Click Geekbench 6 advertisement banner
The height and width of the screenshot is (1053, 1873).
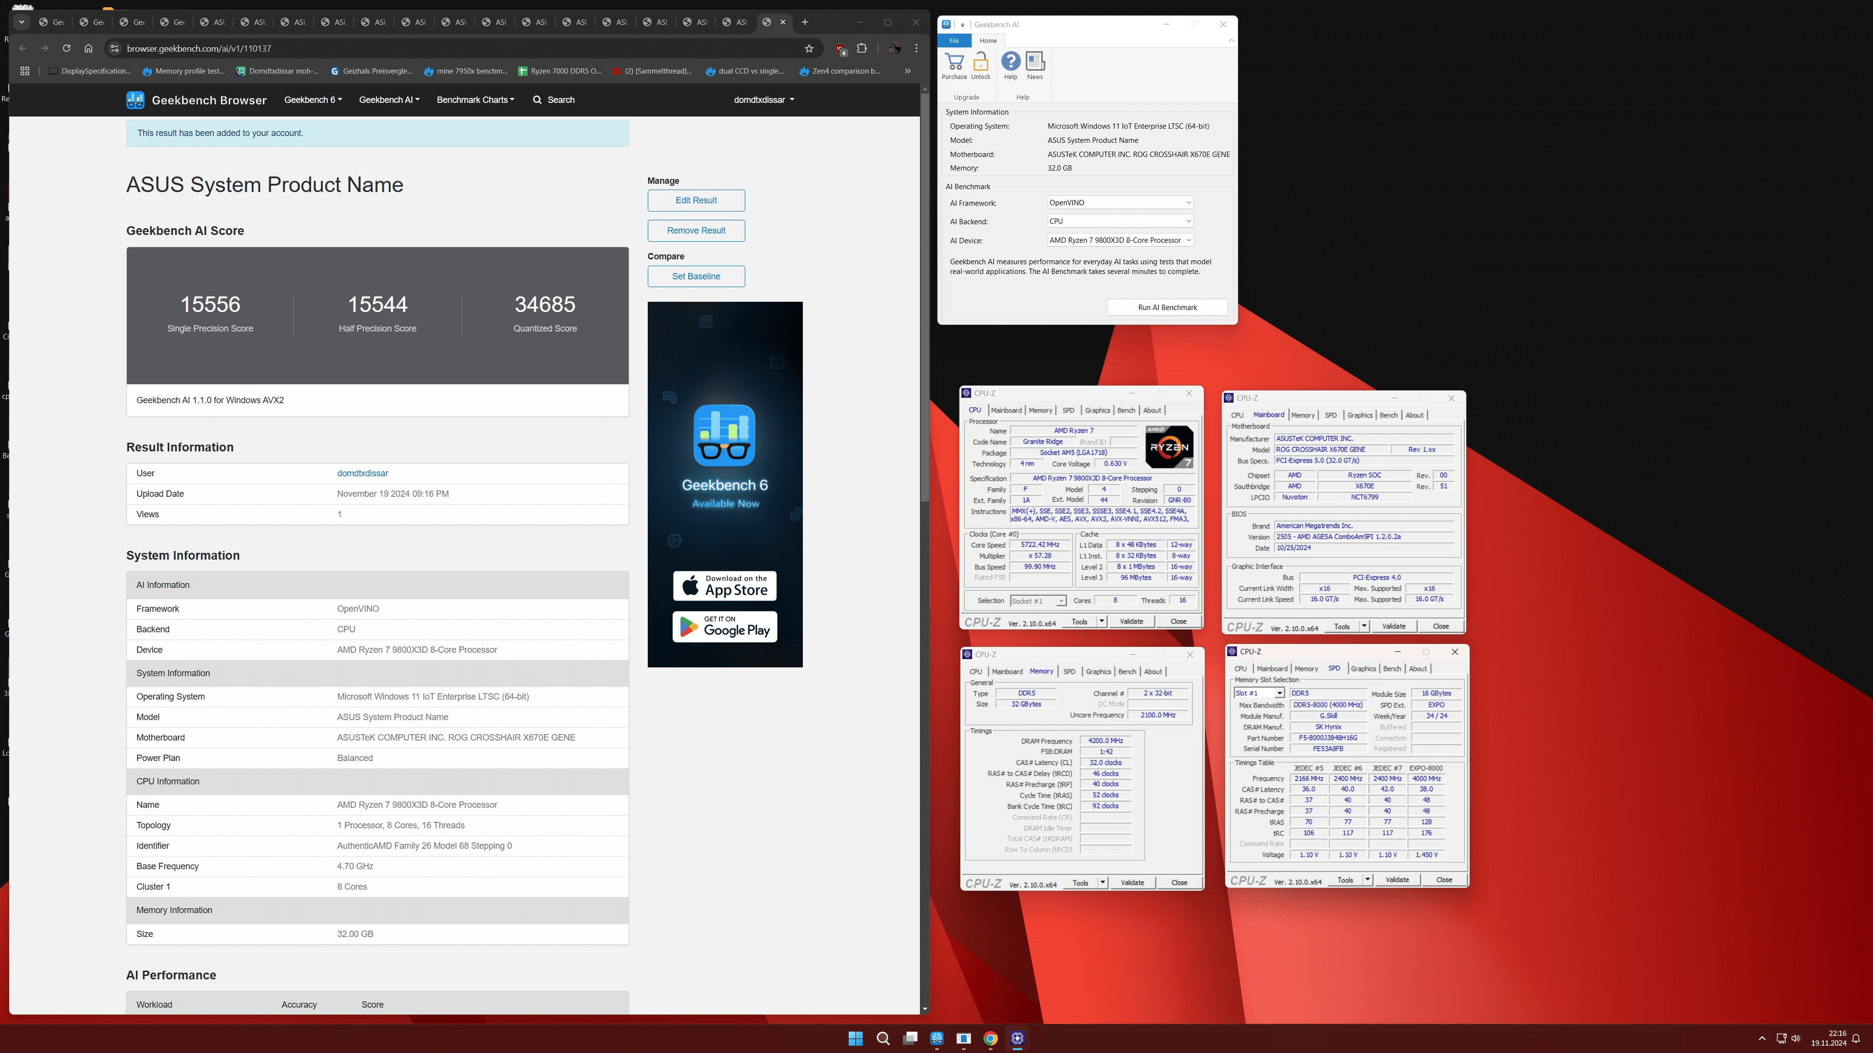[x=725, y=485]
